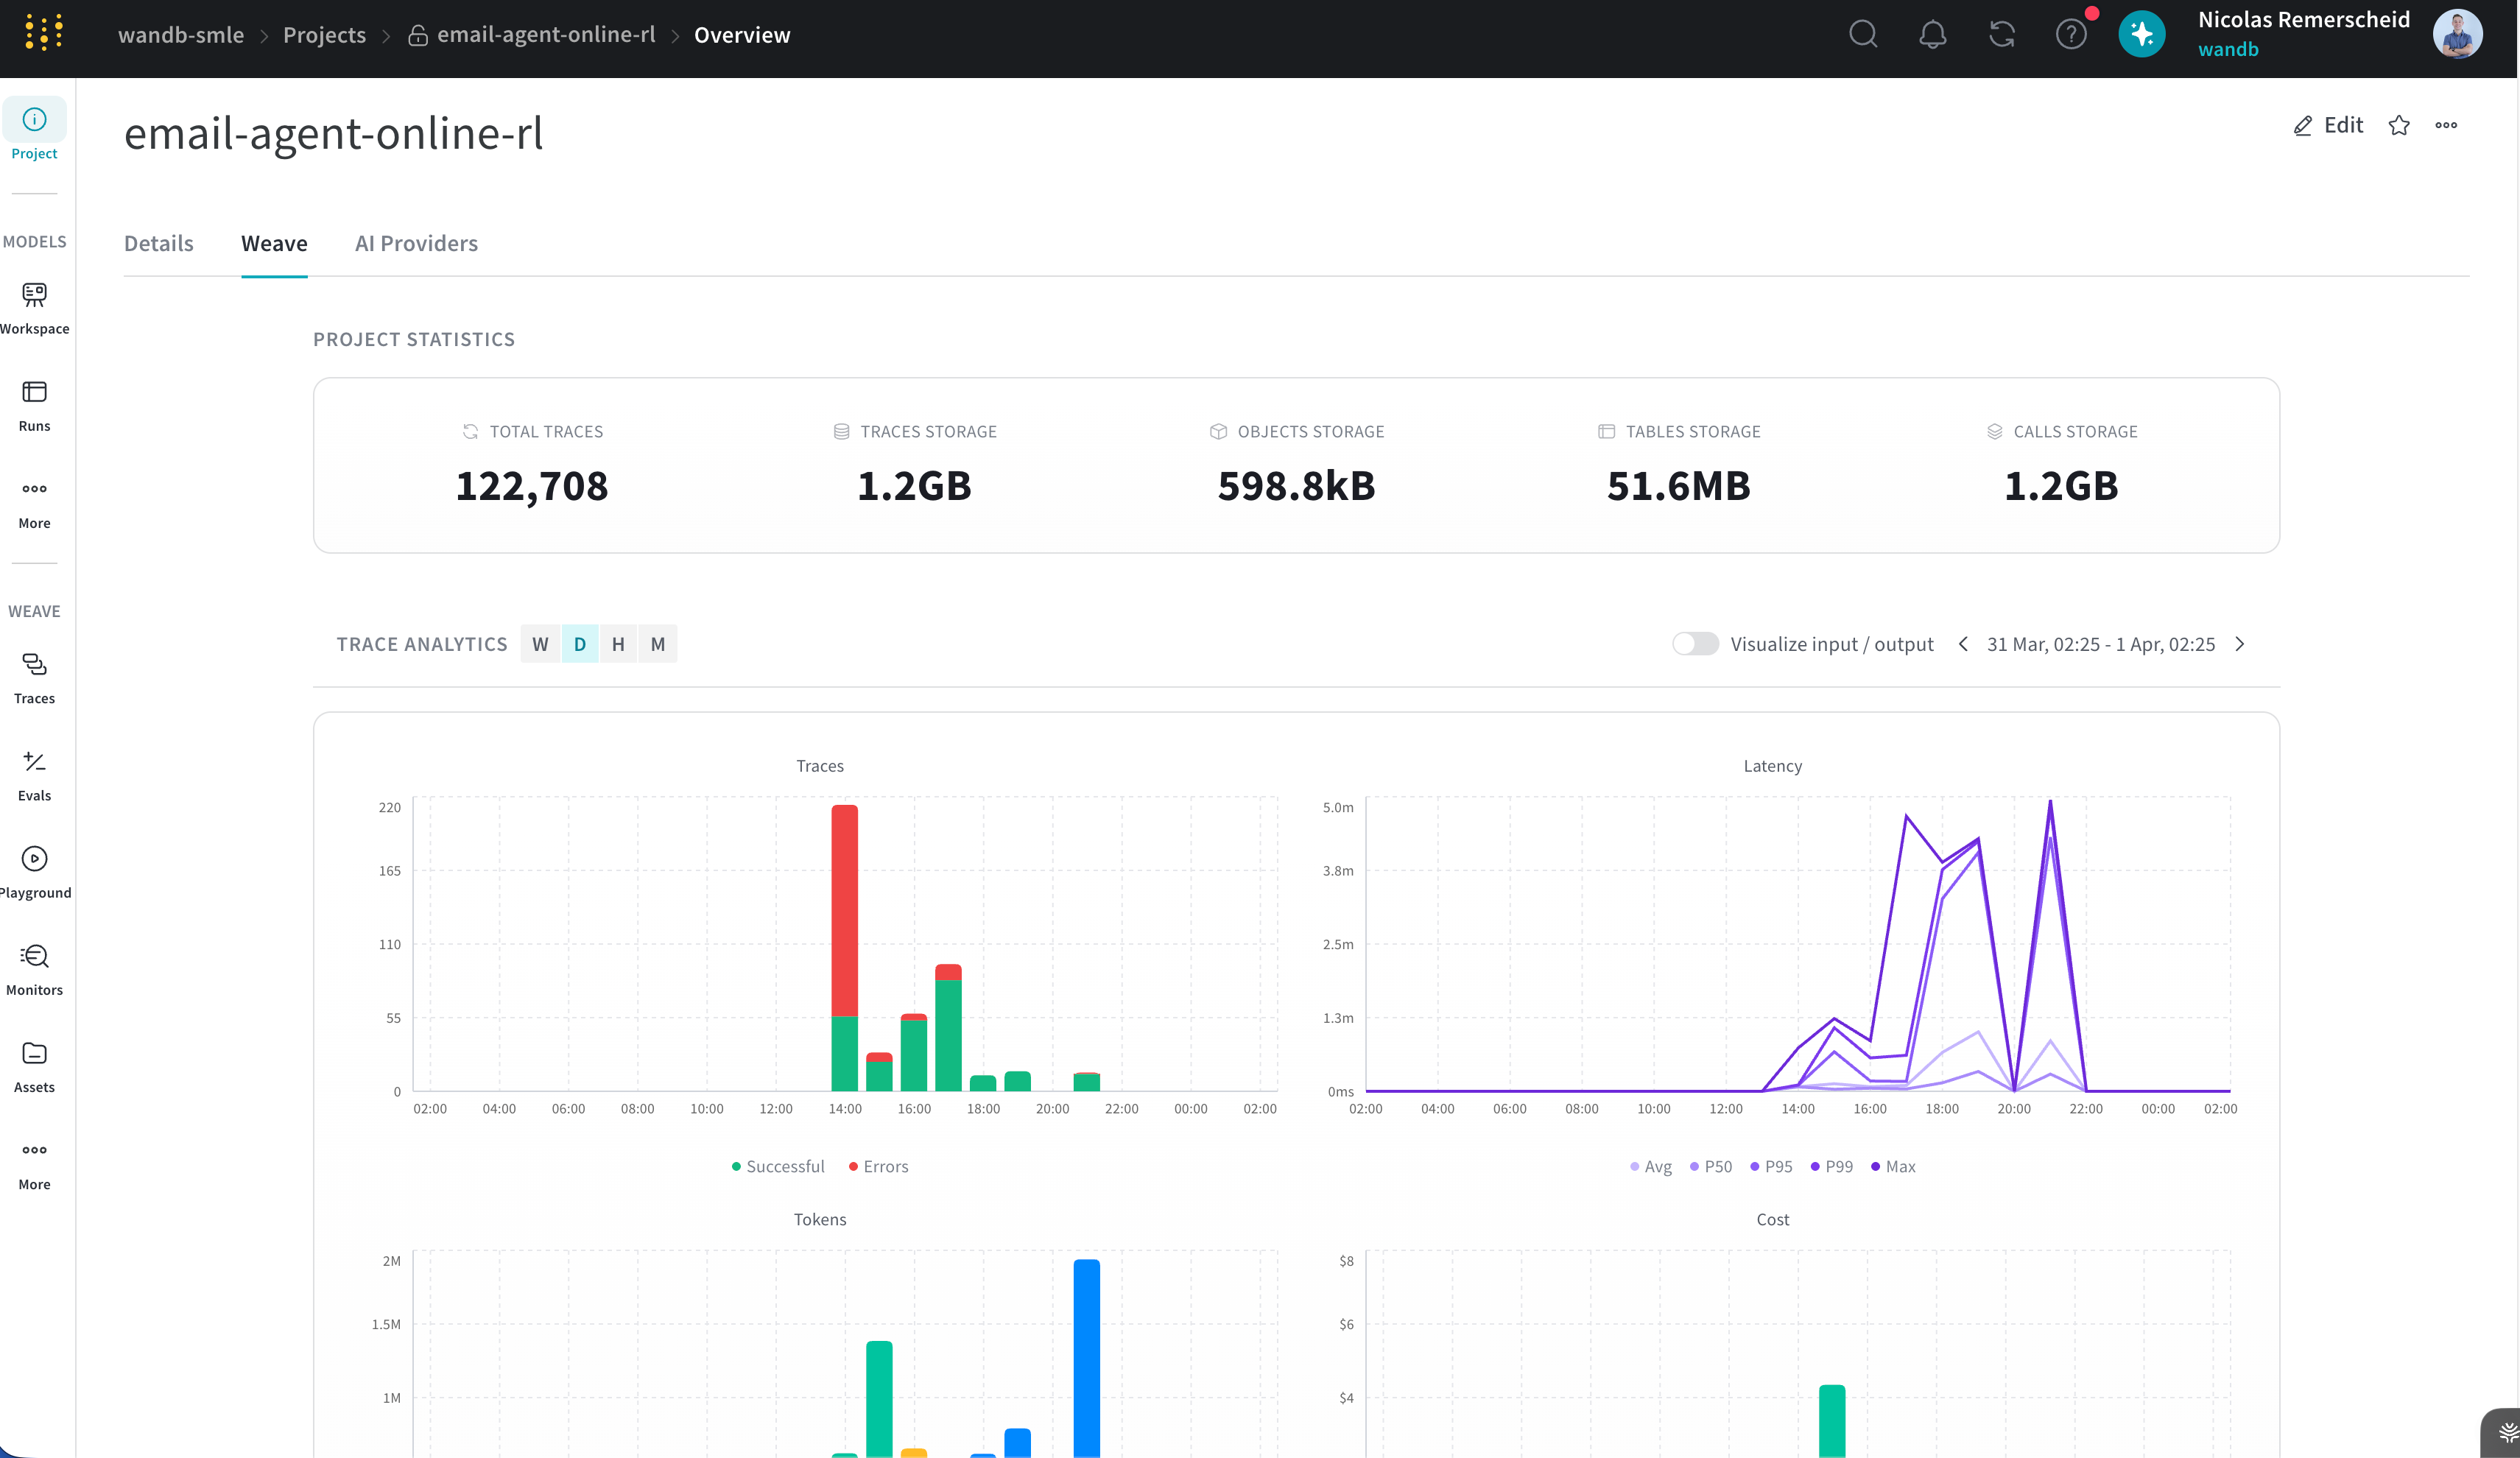The width and height of the screenshot is (2520, 1458).
Task: Select the W weekly time range
Action: pos(540,644)
